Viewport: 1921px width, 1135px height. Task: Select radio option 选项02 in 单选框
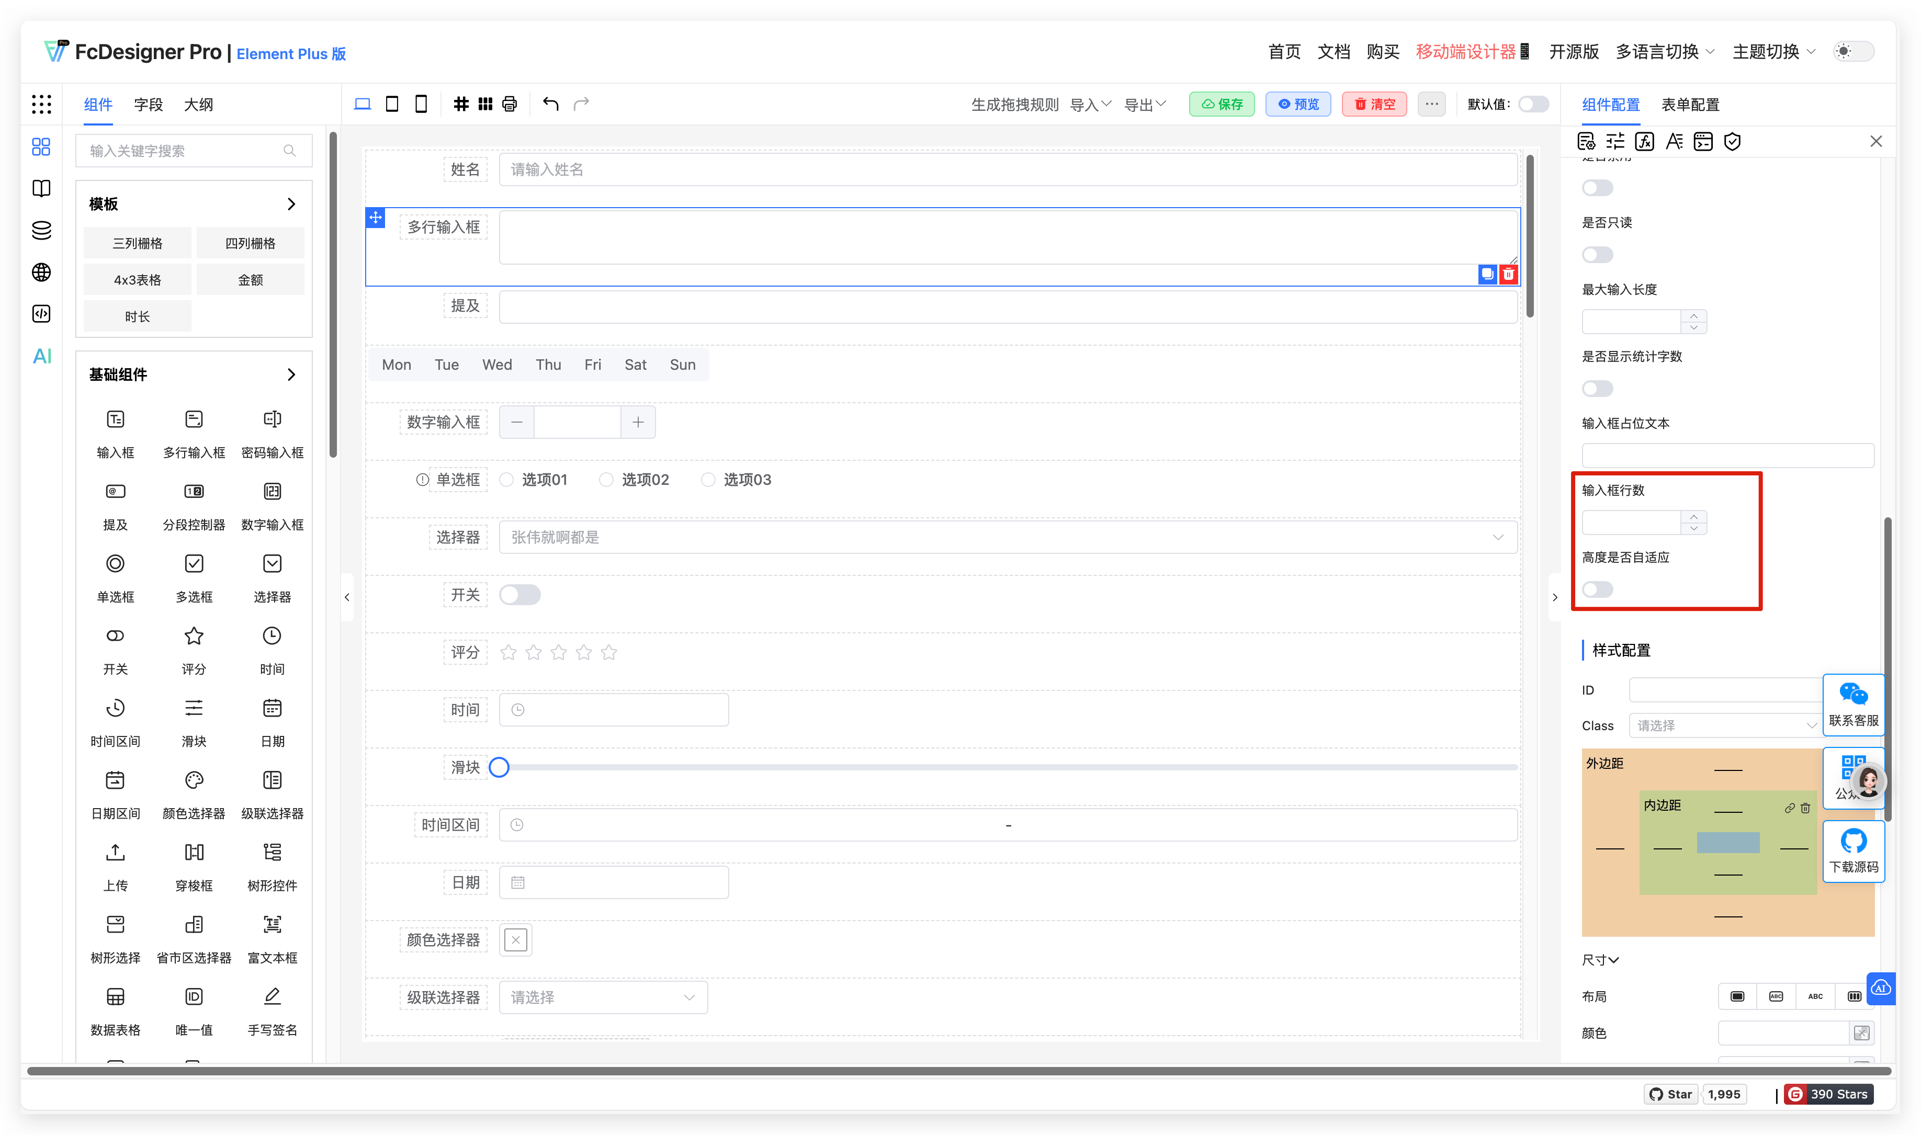tap(606, 480)
